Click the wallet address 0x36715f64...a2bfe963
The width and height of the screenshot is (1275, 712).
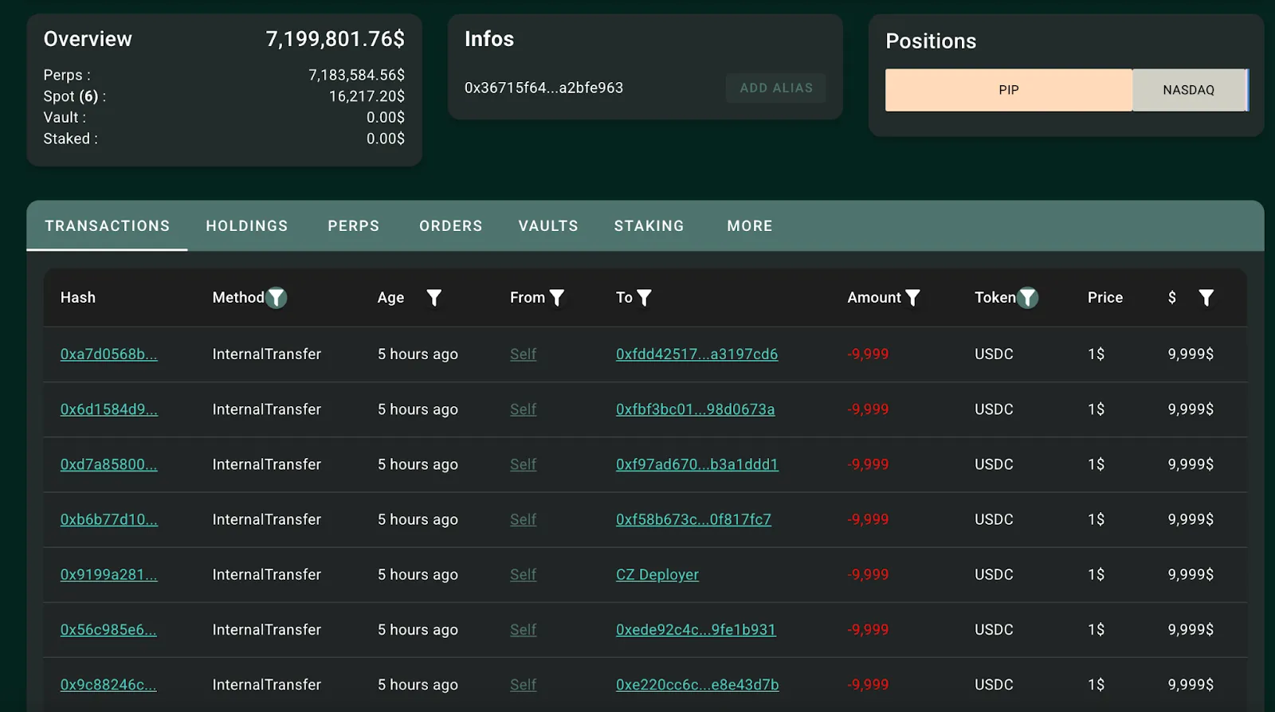[x=543, y=88]
